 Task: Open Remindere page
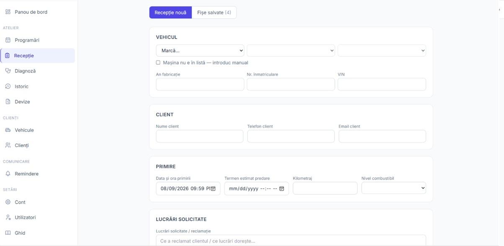(38, 173)
